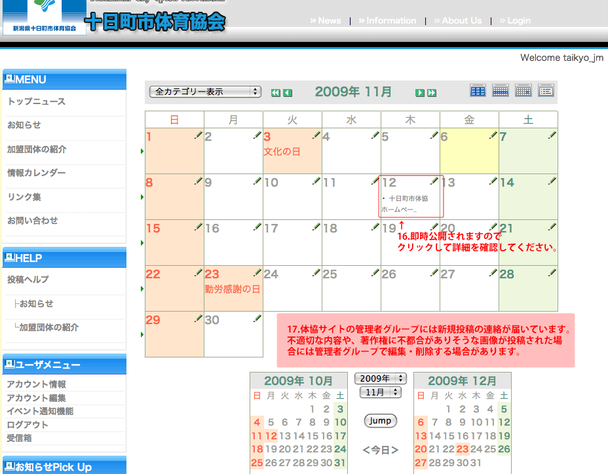Viewport: 608px width, 474px height.
Task: Click green week arrow beside November 8
Action: click(142, 197)
